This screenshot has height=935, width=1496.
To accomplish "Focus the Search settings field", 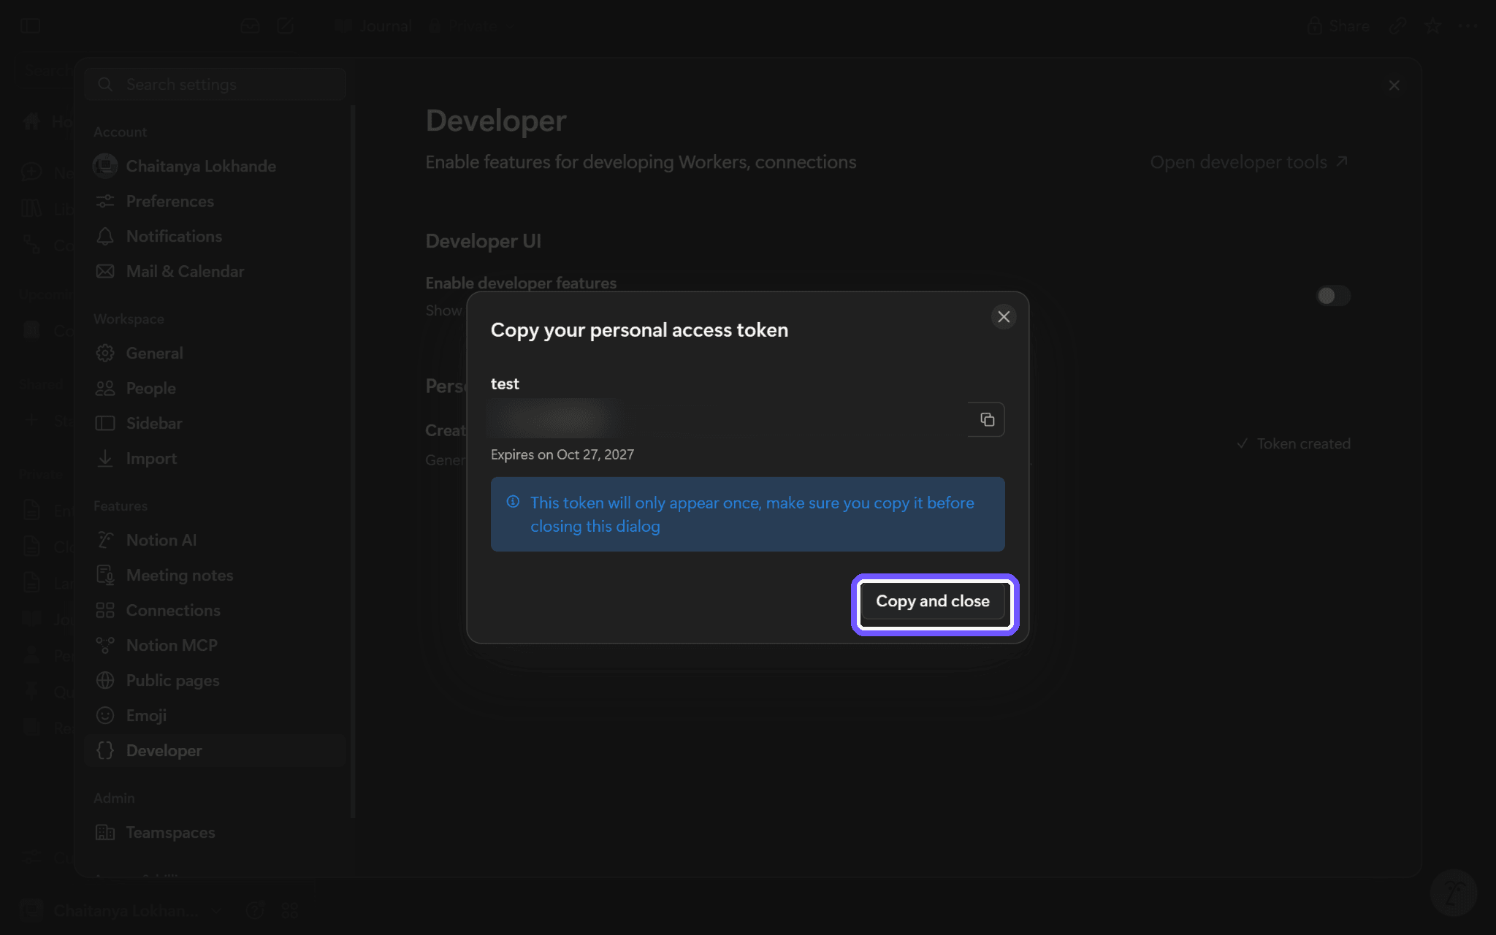I will (x=215, y=85).
